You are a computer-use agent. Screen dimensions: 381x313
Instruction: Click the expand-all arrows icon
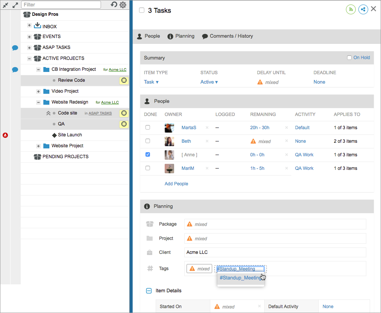15,5
